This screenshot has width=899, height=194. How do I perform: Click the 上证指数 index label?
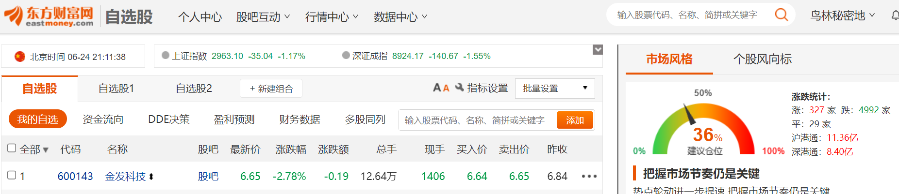(189, 56)
